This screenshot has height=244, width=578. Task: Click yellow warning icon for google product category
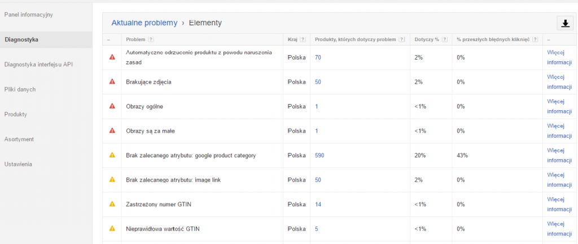coord(112,155)
